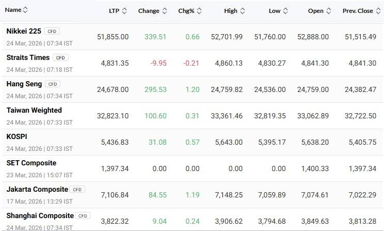The image size is (384, 231).
Task: Click the Chg% column header label
Action: pos(186,11)
